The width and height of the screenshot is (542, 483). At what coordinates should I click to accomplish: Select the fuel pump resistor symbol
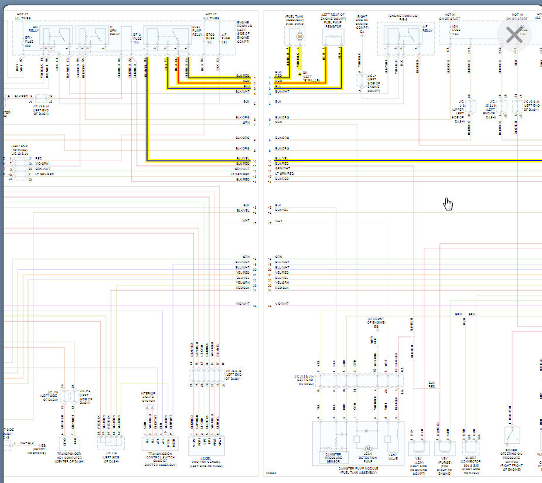pos(333,37)
